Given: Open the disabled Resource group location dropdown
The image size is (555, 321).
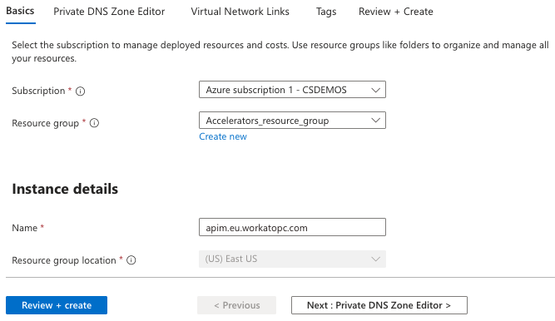Looking at the screenshot, I should click(292, 259).
